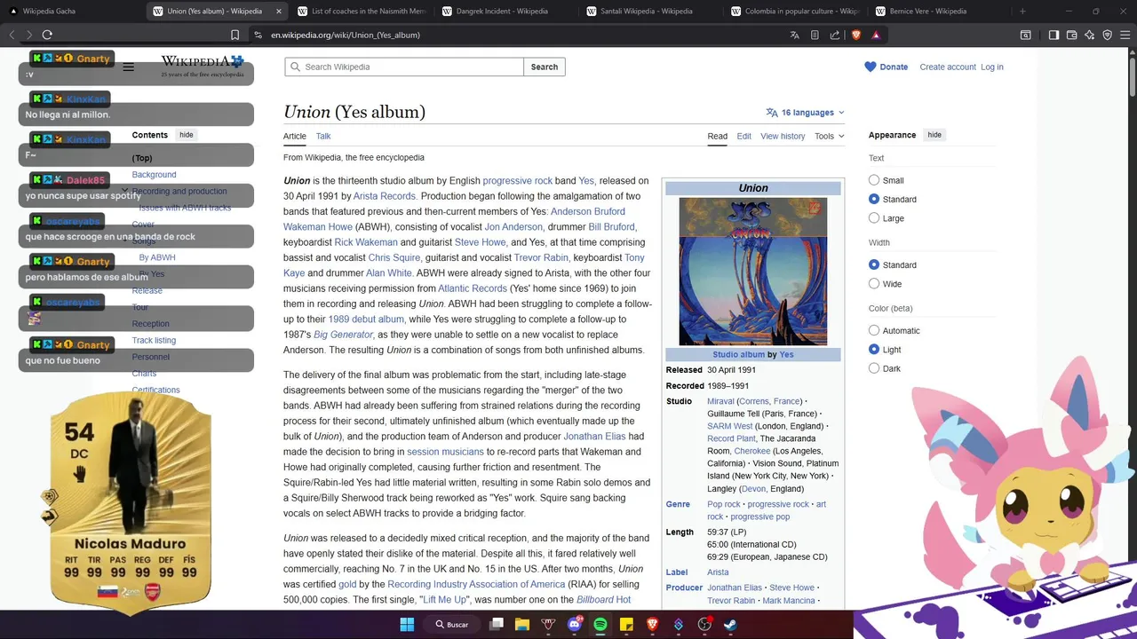The width and height of the screenshot is (1137, 639).
Task: Switch to the Santali Wikipedia browser tab
Action: pos(651,12)
